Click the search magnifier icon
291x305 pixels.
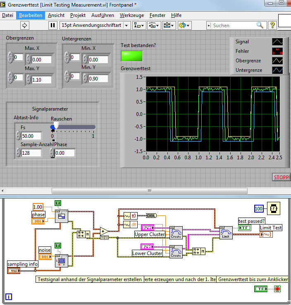click(x=260, y=25)
